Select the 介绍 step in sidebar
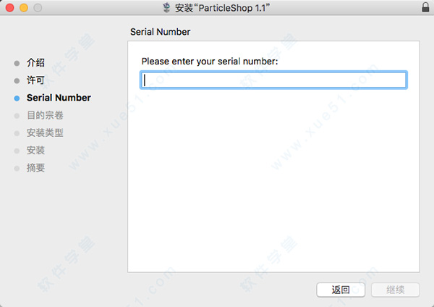This screenshot has height=307, width=434. (x=35, y=62)
